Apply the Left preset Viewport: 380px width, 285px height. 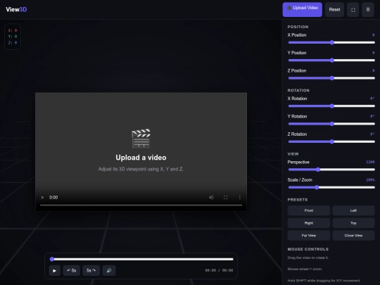click(353, 210)
